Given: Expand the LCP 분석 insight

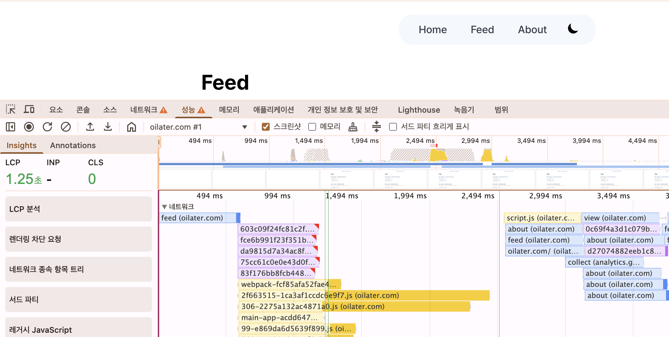Looking at the screenshot, I should point(79,209).
